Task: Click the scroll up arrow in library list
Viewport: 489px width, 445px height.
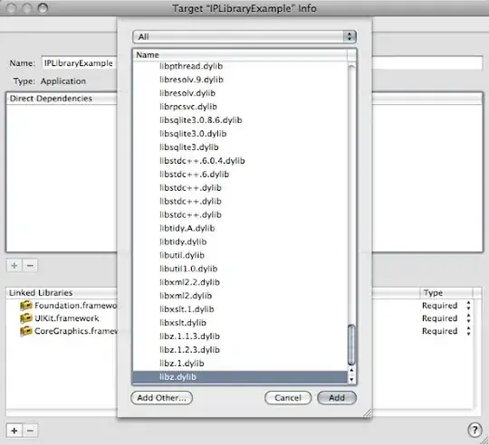Action: coord(351,370)
